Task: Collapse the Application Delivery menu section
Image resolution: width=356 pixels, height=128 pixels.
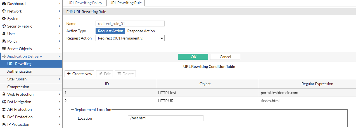Action: [x=59, y=56]
